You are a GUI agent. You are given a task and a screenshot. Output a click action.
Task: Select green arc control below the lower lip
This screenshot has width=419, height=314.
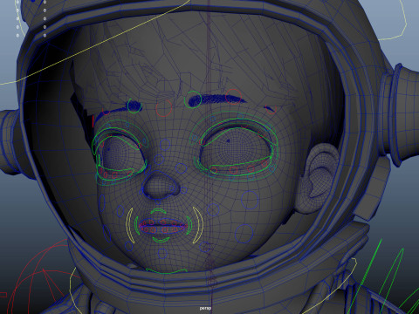click(x=161, y=240)
